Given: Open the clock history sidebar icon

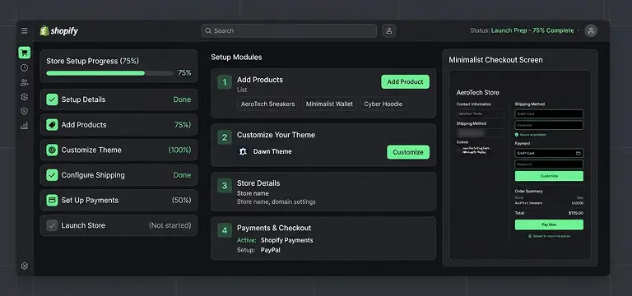Looking at the screenshot, I should (24, 67).
